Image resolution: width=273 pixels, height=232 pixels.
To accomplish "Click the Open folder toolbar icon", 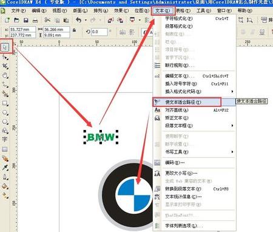I will (x=16, y=20).
